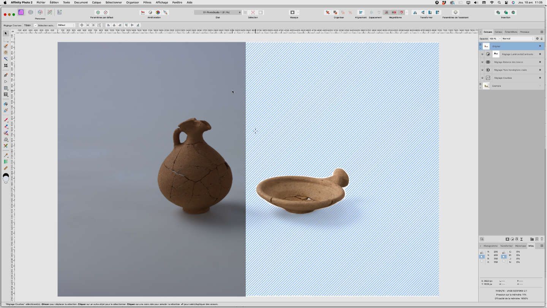Viewport: 547px width, 308px height.
Task: Select the Pen tool
Action: [6, 75]
